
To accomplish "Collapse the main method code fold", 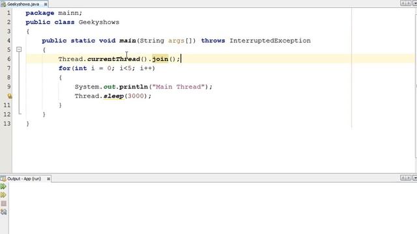I will (x=19, y=49).
